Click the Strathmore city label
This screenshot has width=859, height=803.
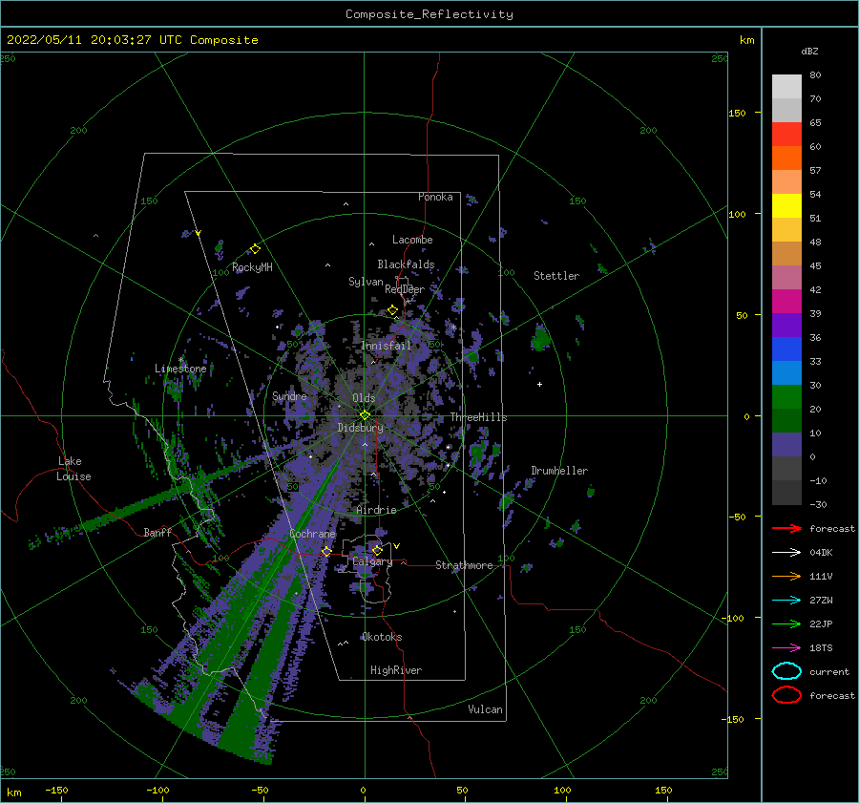pyautogui.click(x=465, y=565)
